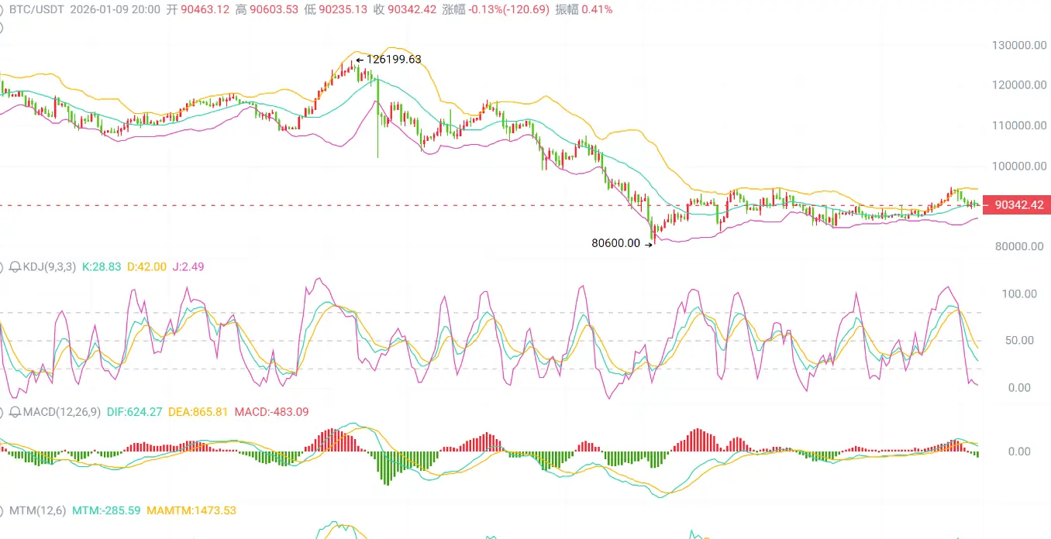Click the 120000.00 price axis label
The image size is (1051, 539).
pos(1019,85)
